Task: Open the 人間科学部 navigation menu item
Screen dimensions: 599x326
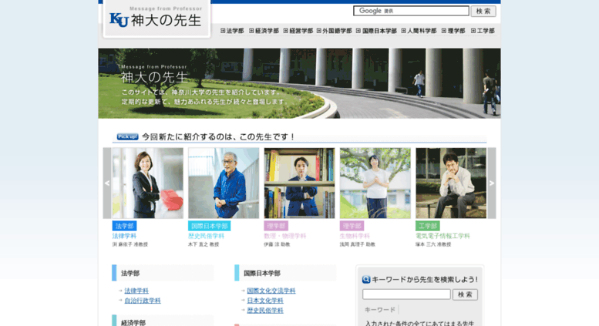Action: [x=419, y=31]
